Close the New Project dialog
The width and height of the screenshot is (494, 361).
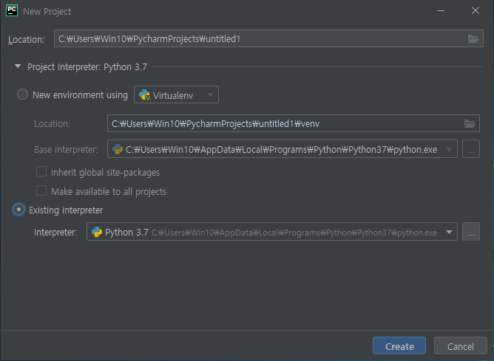pos(476,10)
